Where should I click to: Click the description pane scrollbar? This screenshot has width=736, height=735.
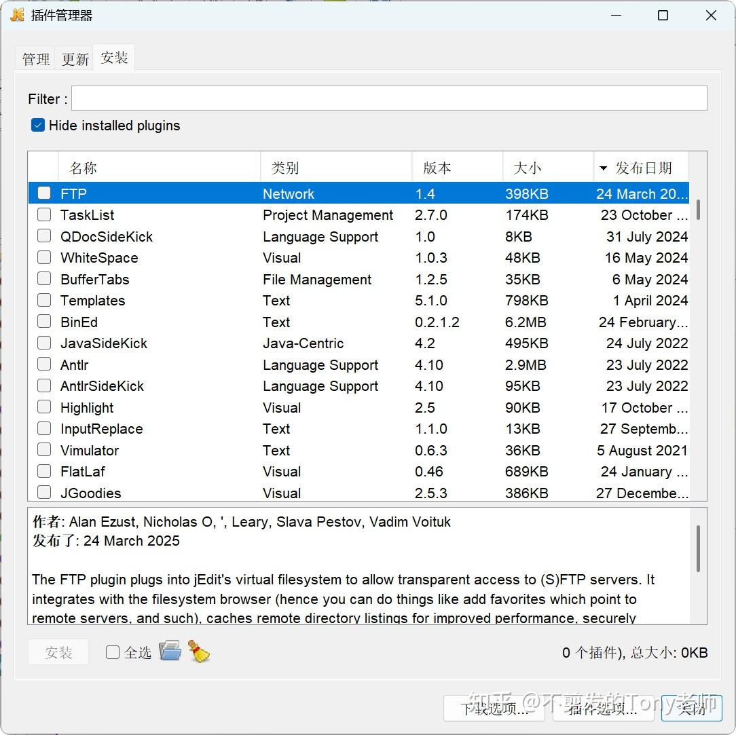coord(698,548)
